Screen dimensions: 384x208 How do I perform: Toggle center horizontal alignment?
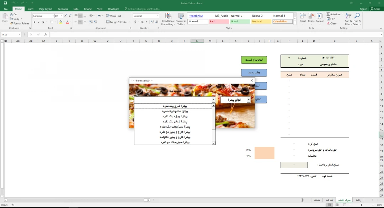tap(80, 22)
